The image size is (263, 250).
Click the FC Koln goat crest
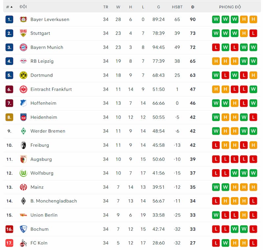tap(23, 243)
